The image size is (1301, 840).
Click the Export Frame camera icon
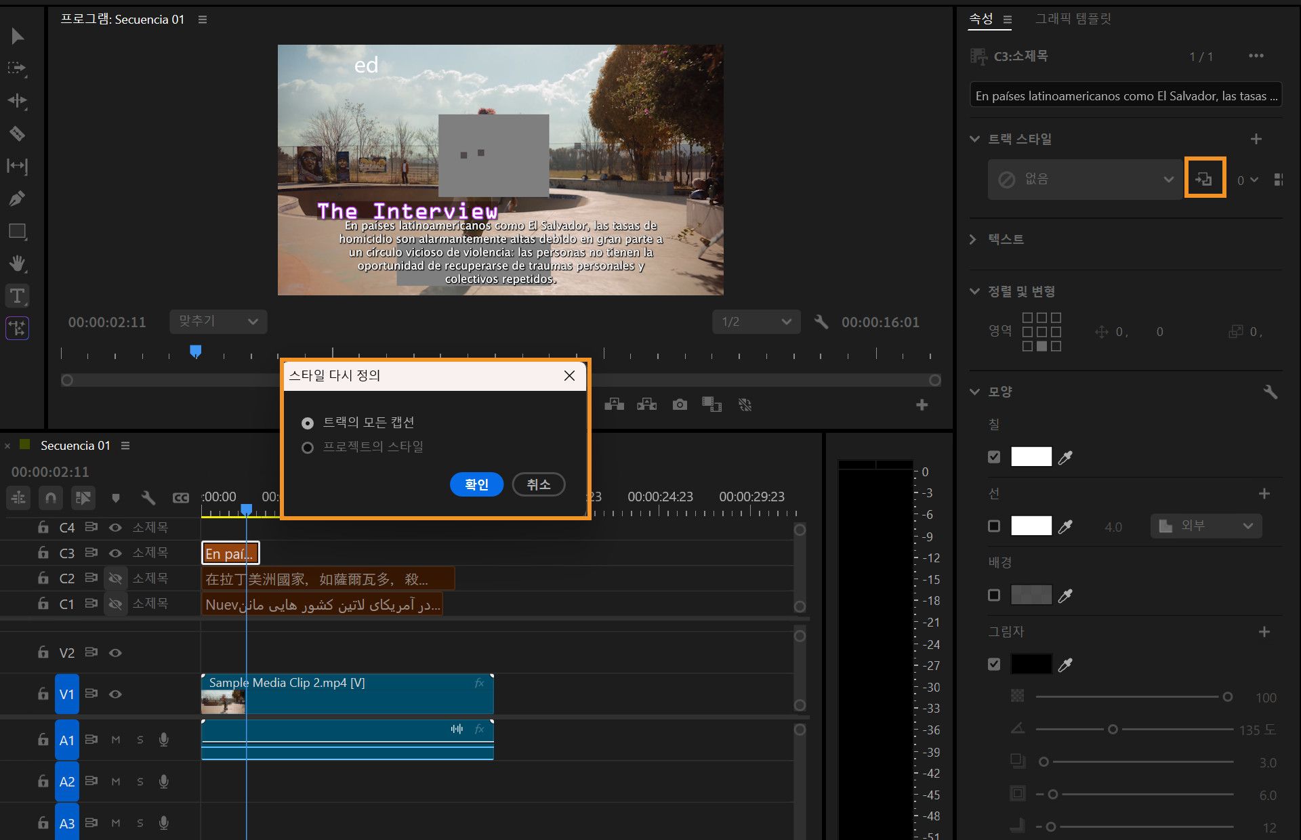click(x=679, y=404)
